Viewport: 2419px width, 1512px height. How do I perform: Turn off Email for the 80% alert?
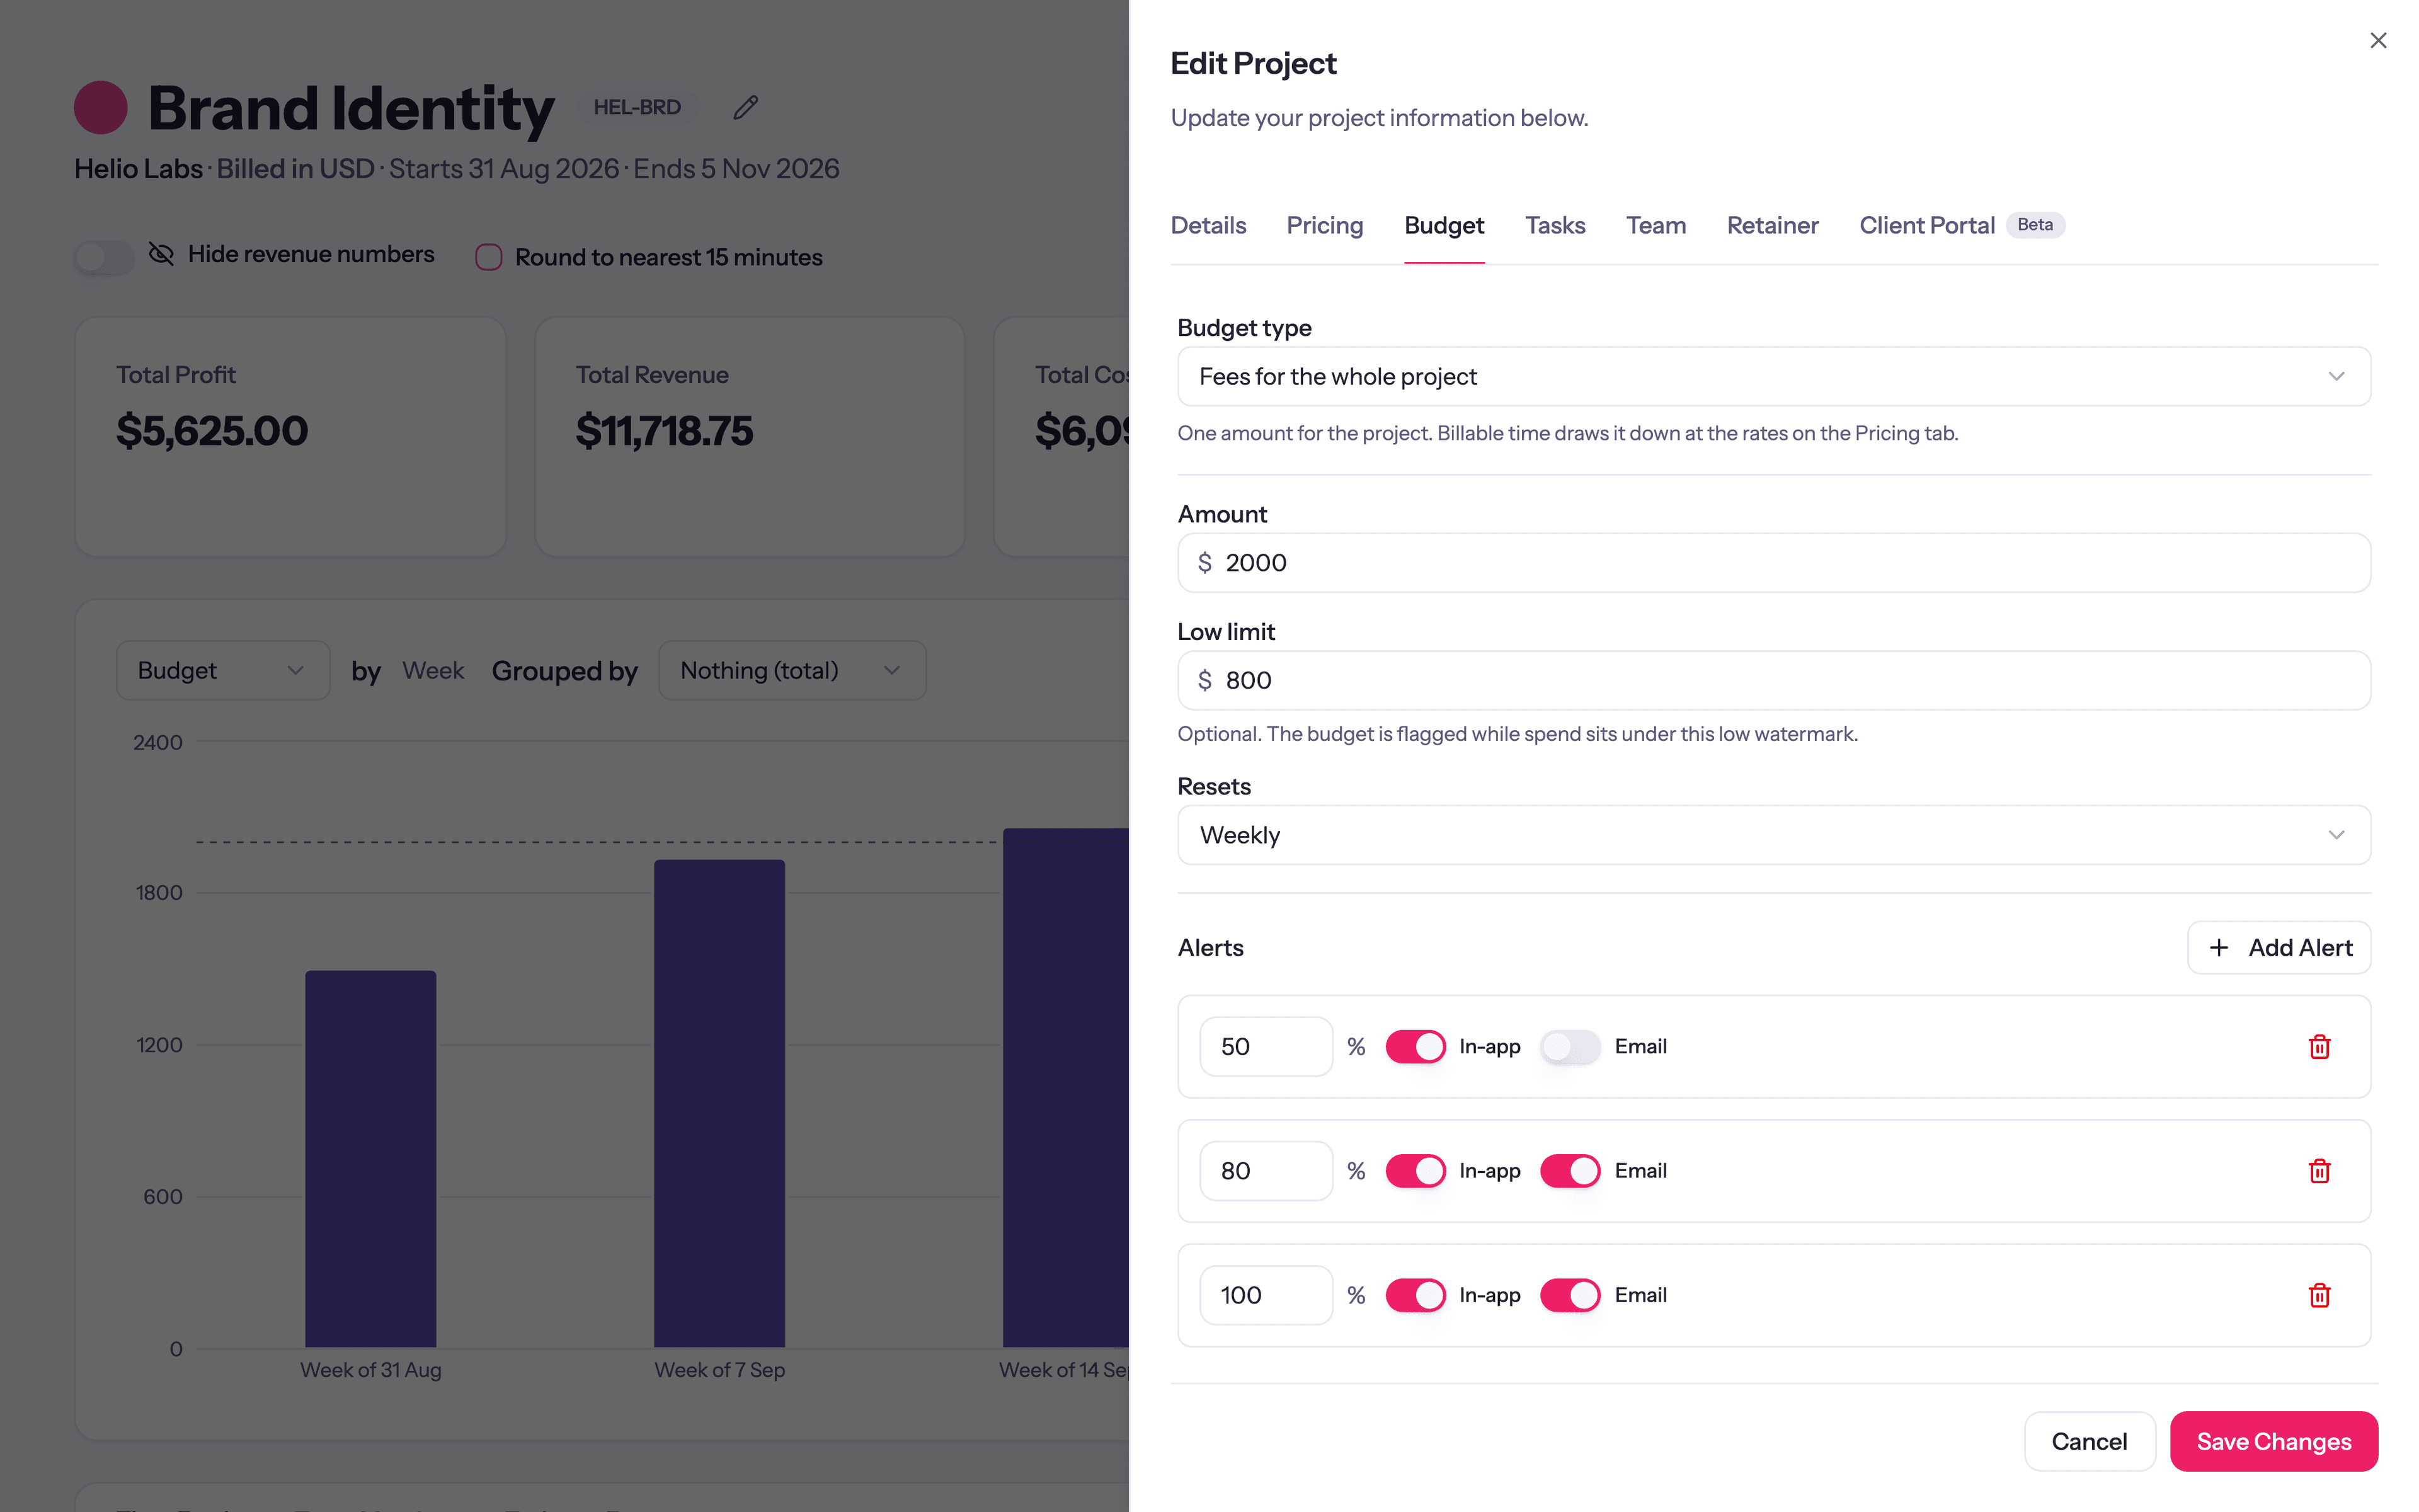tap(1570, 1171)
